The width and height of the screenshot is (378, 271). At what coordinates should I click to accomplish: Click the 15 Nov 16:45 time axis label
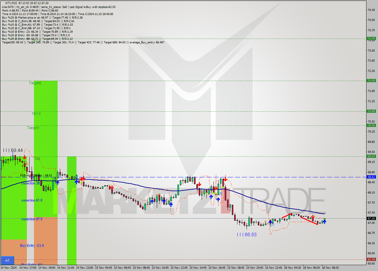click(x=217, y=268)
